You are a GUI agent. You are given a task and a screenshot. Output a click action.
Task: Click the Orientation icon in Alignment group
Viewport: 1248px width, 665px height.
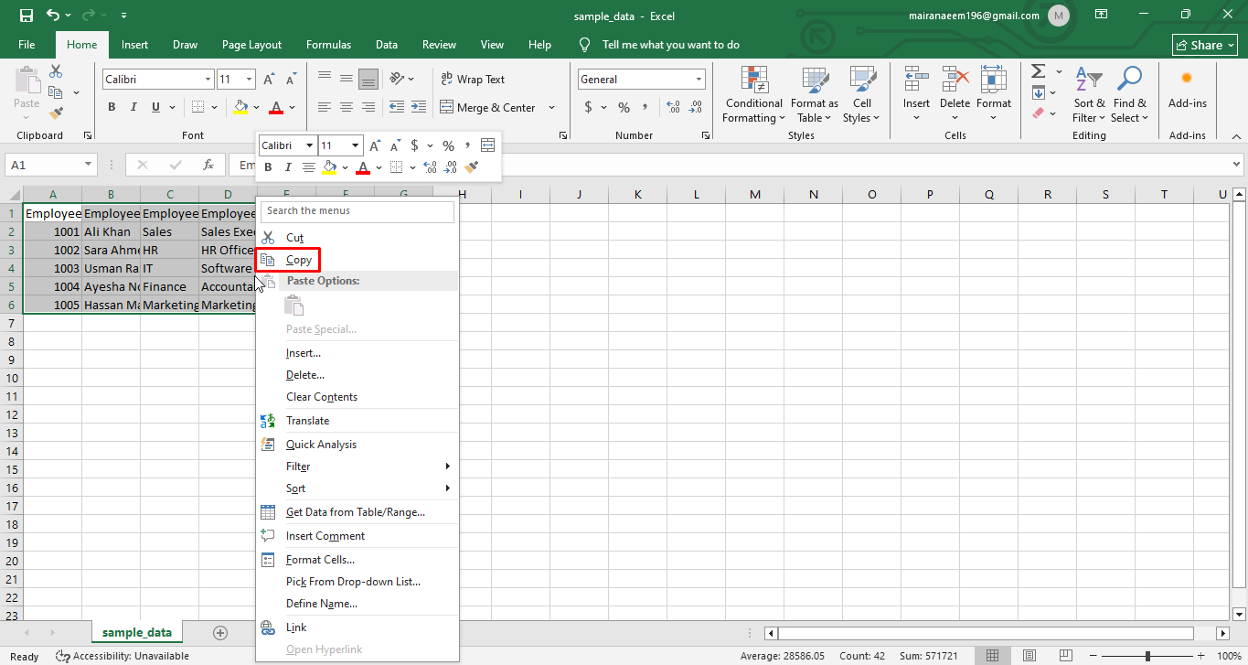point(397,79)
